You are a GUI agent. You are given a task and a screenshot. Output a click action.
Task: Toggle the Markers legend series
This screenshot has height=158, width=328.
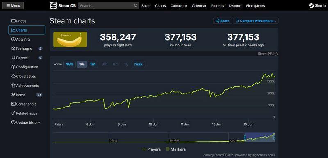176,149
